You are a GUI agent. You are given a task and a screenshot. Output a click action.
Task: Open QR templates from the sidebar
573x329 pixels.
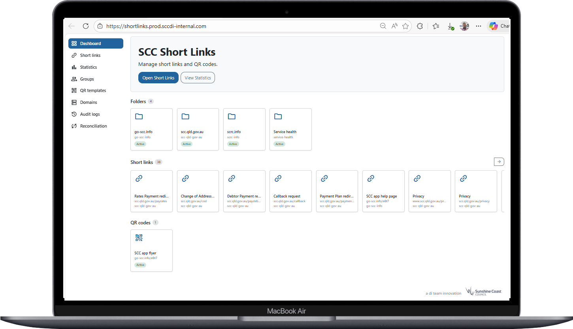[x=92, y=90]
